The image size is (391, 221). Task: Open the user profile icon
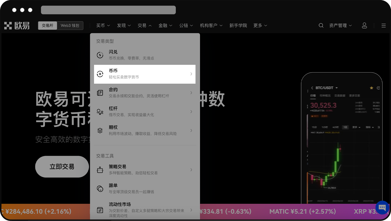coord(364,25)
